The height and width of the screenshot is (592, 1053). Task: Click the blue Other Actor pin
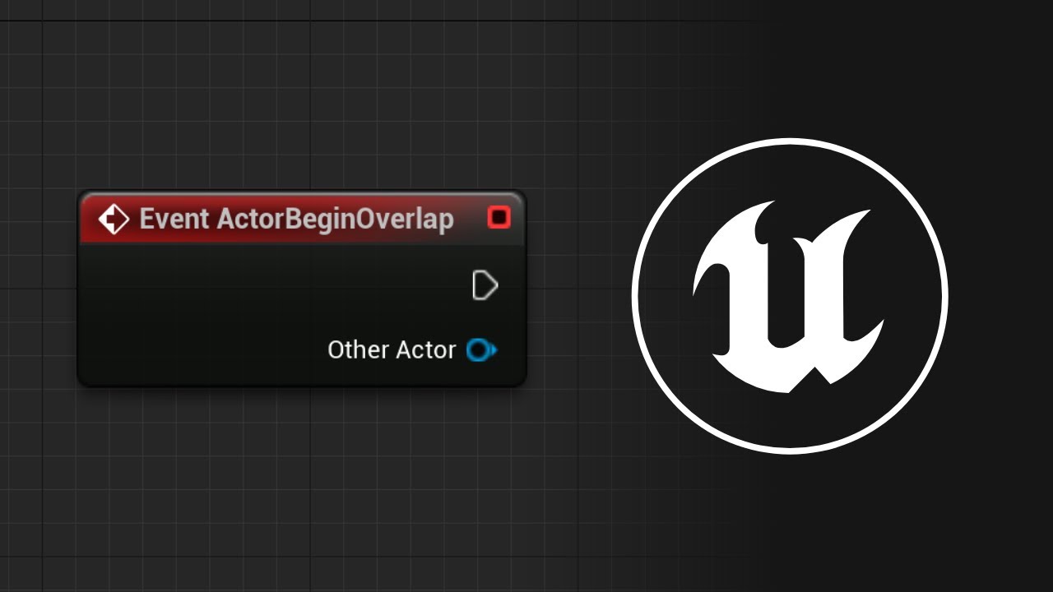481,350
